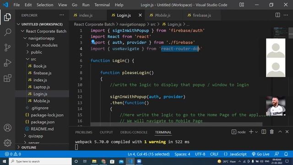Click the Windows Start button
Viewport: 293px width, 165px height.
[x=4, y=161]
